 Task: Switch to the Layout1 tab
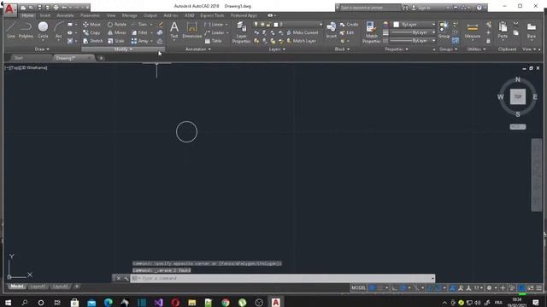coord(38,287)
